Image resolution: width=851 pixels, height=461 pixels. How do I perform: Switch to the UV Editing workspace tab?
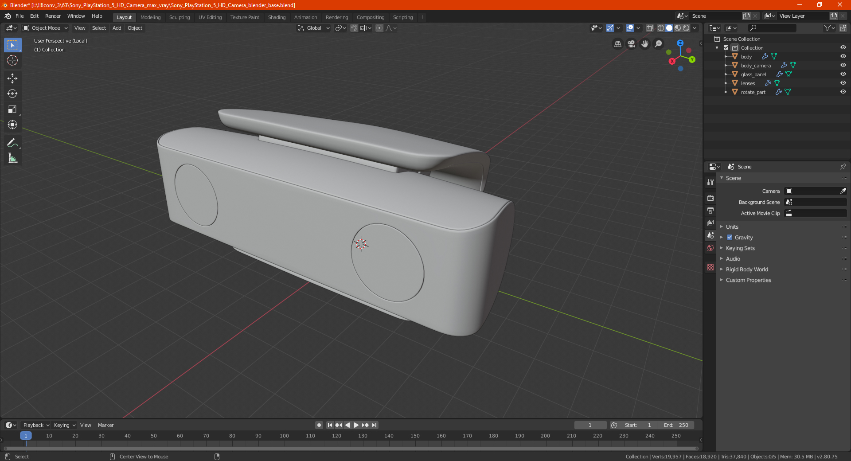coord(210,17)
